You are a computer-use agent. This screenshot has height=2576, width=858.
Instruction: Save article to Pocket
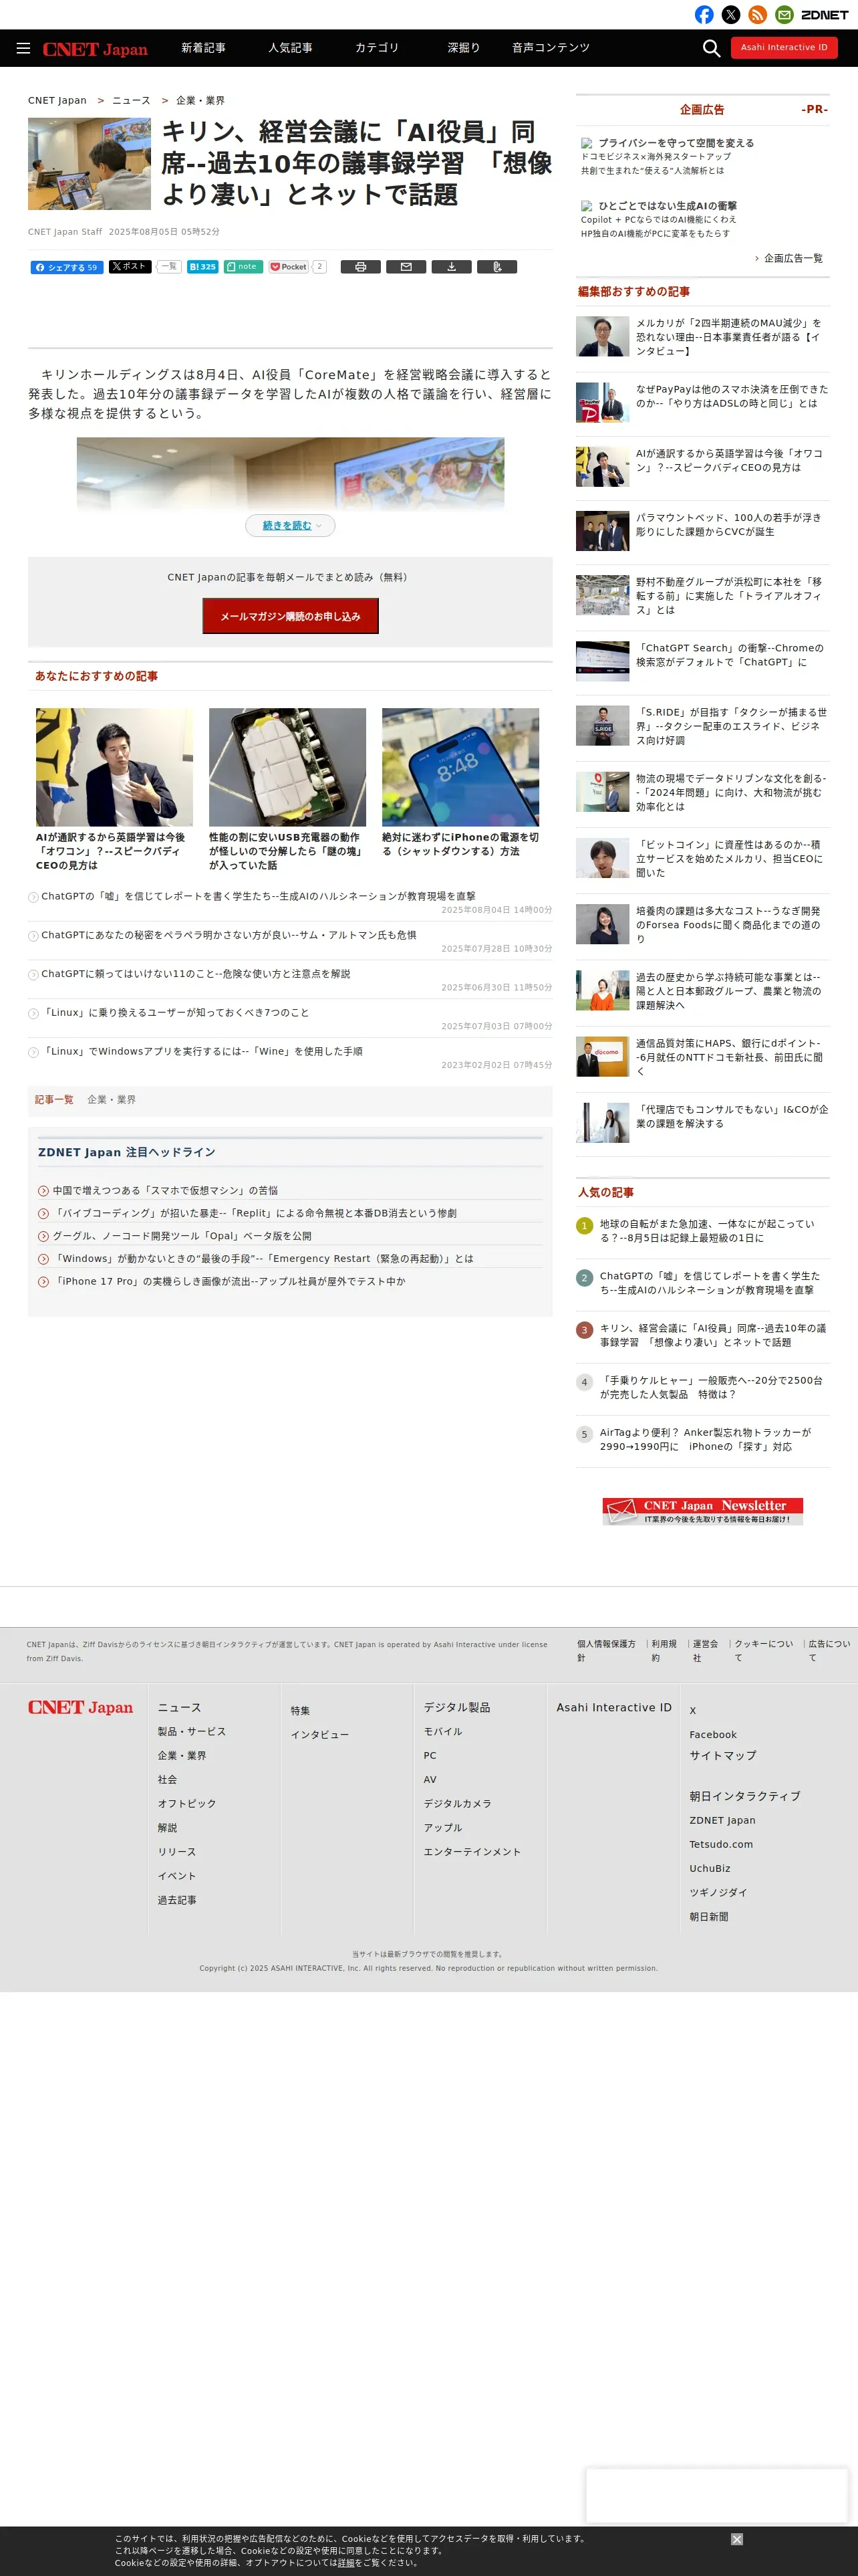(x=289, y=267)
